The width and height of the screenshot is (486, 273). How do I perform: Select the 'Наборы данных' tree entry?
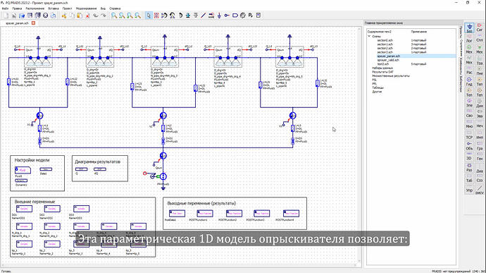pyautogui.click(x=382, y=68)
